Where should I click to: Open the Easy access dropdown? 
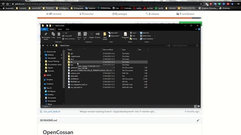[114, 36]
